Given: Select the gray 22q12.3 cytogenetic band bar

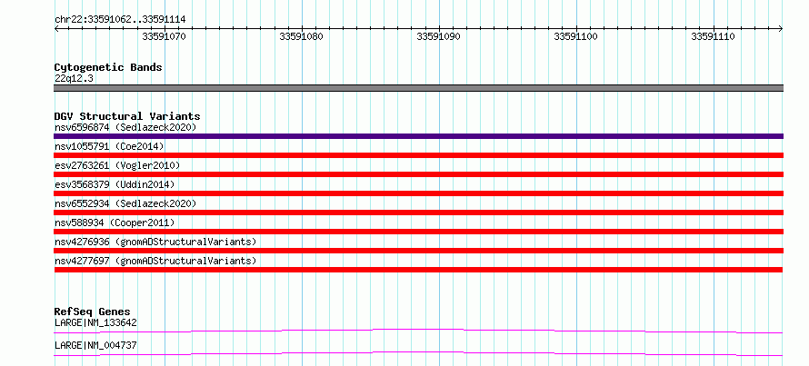Looking at the screenshot, I should (x=418, y=88).
